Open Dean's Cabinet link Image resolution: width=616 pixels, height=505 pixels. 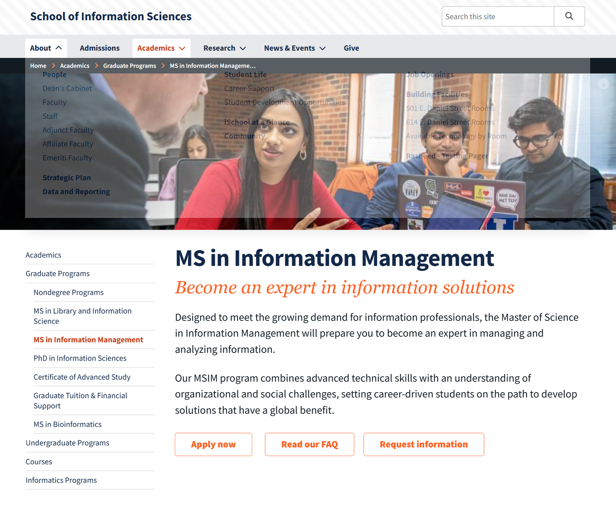pos(67,89)
